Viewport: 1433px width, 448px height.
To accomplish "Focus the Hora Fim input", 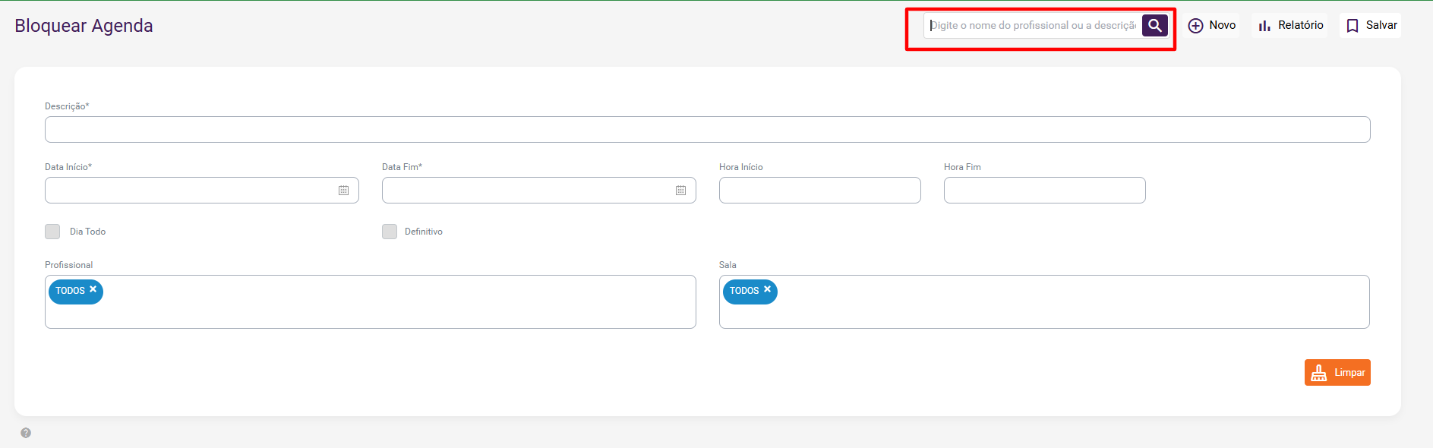I will [x=1044, y=191].
